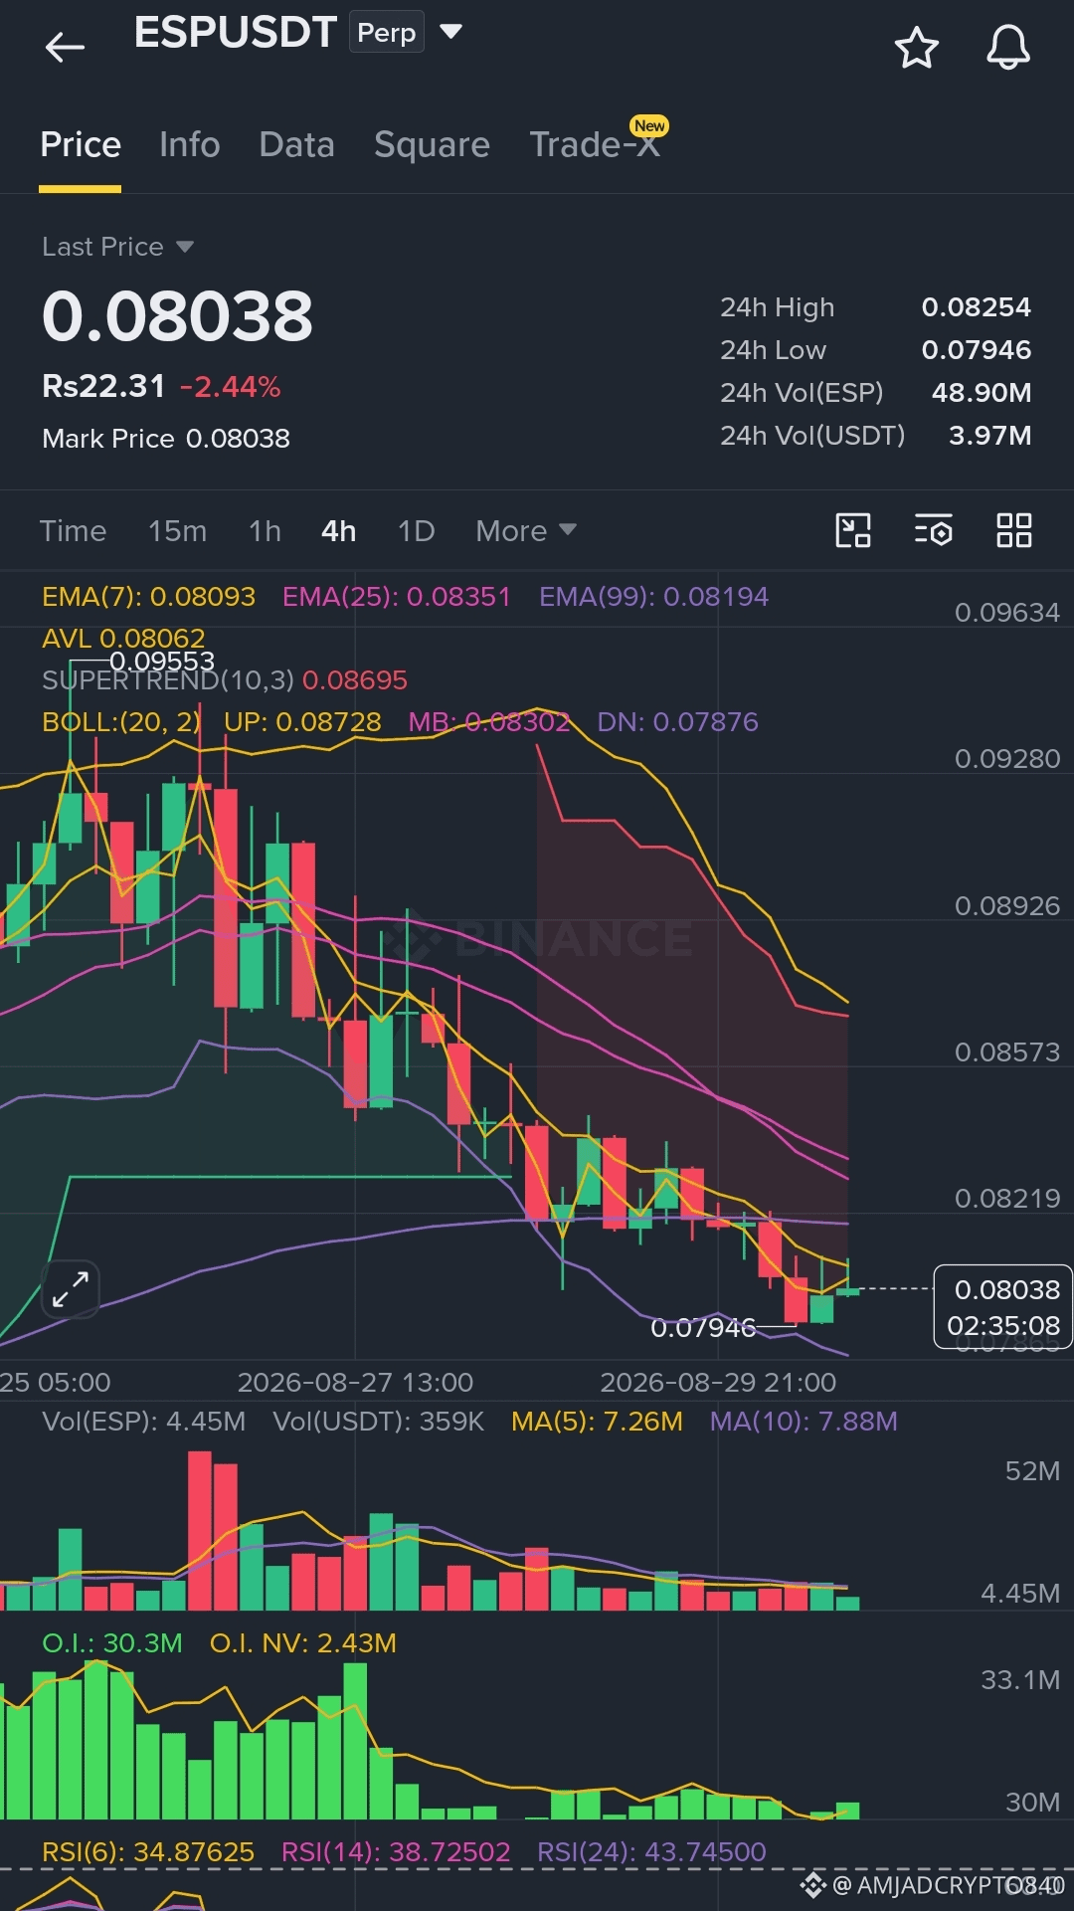Add ESPUSDT to favorites with star icon
This screenshot has width=1074, height=1911.
[x=916, y=48]
